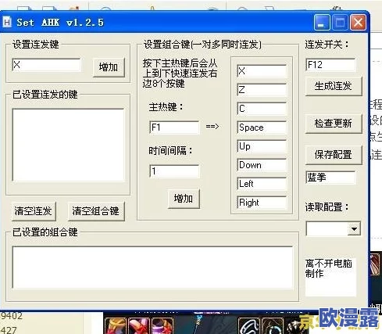Focus the 主热键 field containing F1
Screen dimensions: 382x334
tap(174, 127)
